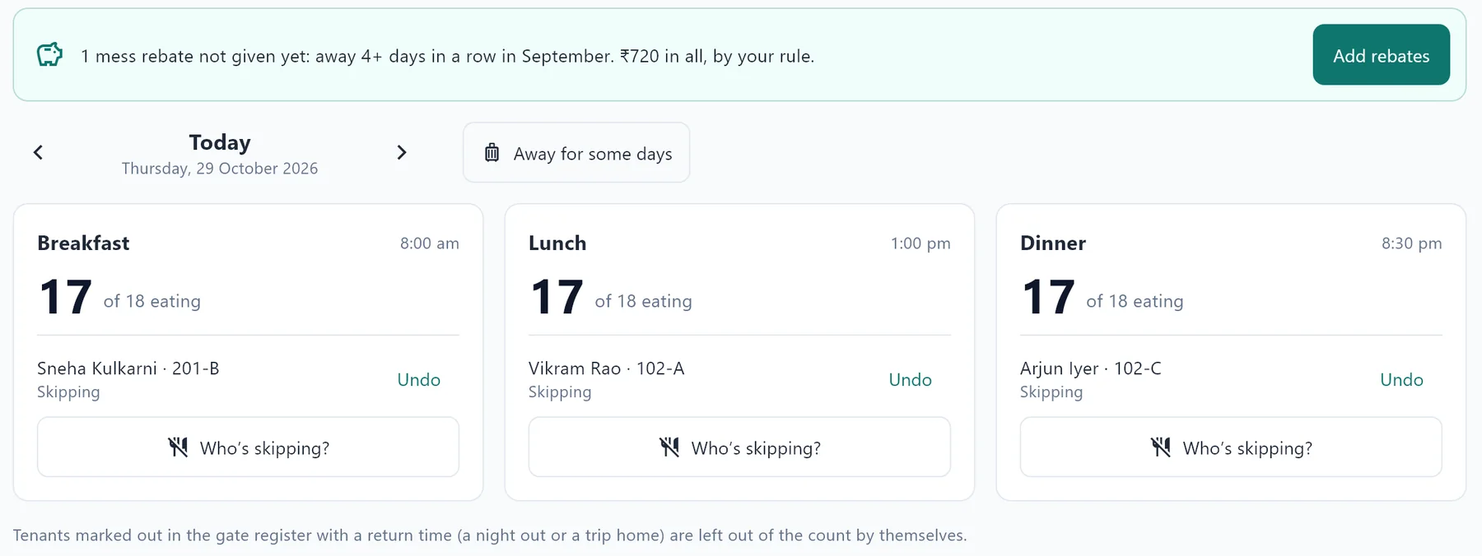
Task: Select the Breakfast card title
Action: [x=83, y=243]
